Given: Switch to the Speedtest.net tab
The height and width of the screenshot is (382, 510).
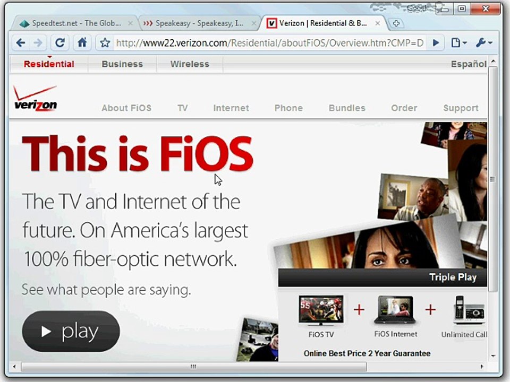Looking at the screenshot, I should [x=76, y=23].
